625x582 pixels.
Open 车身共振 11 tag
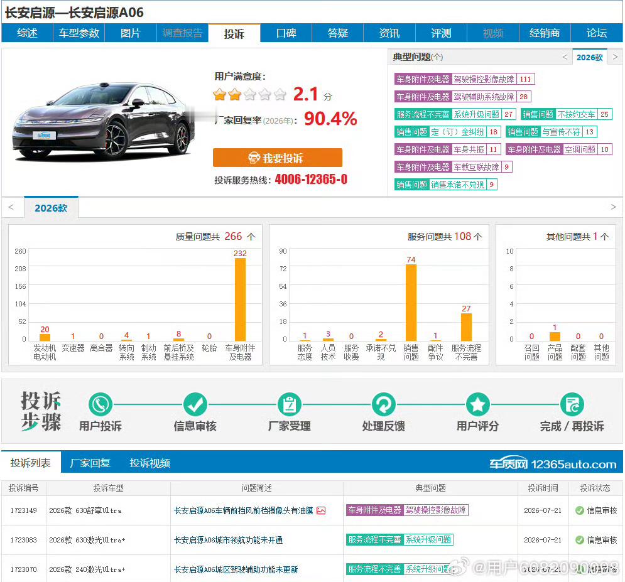(448, 149)
